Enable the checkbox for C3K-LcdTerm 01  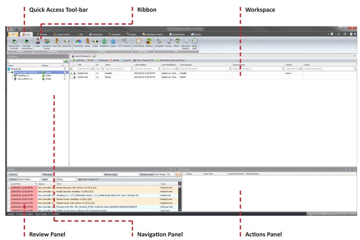65,79
